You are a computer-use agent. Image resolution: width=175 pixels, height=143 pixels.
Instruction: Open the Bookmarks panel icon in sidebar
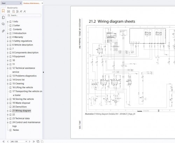point(3,11)
